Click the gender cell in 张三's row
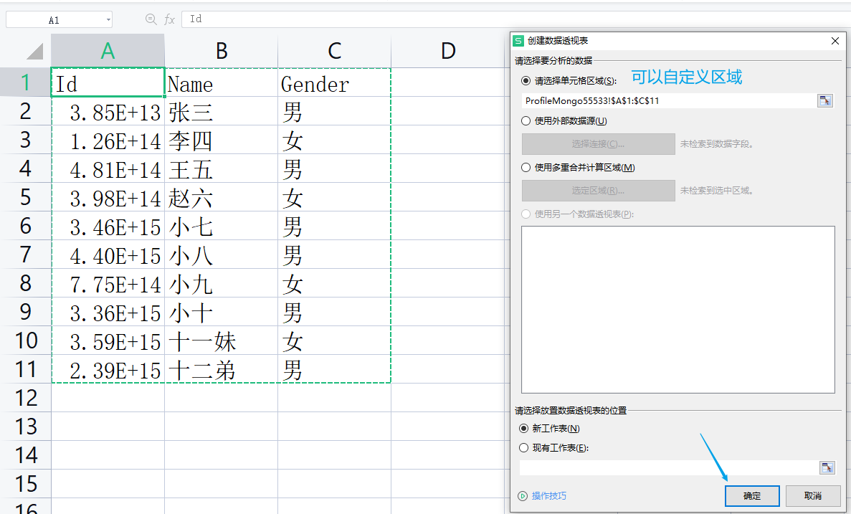 [x=334, y=111]
